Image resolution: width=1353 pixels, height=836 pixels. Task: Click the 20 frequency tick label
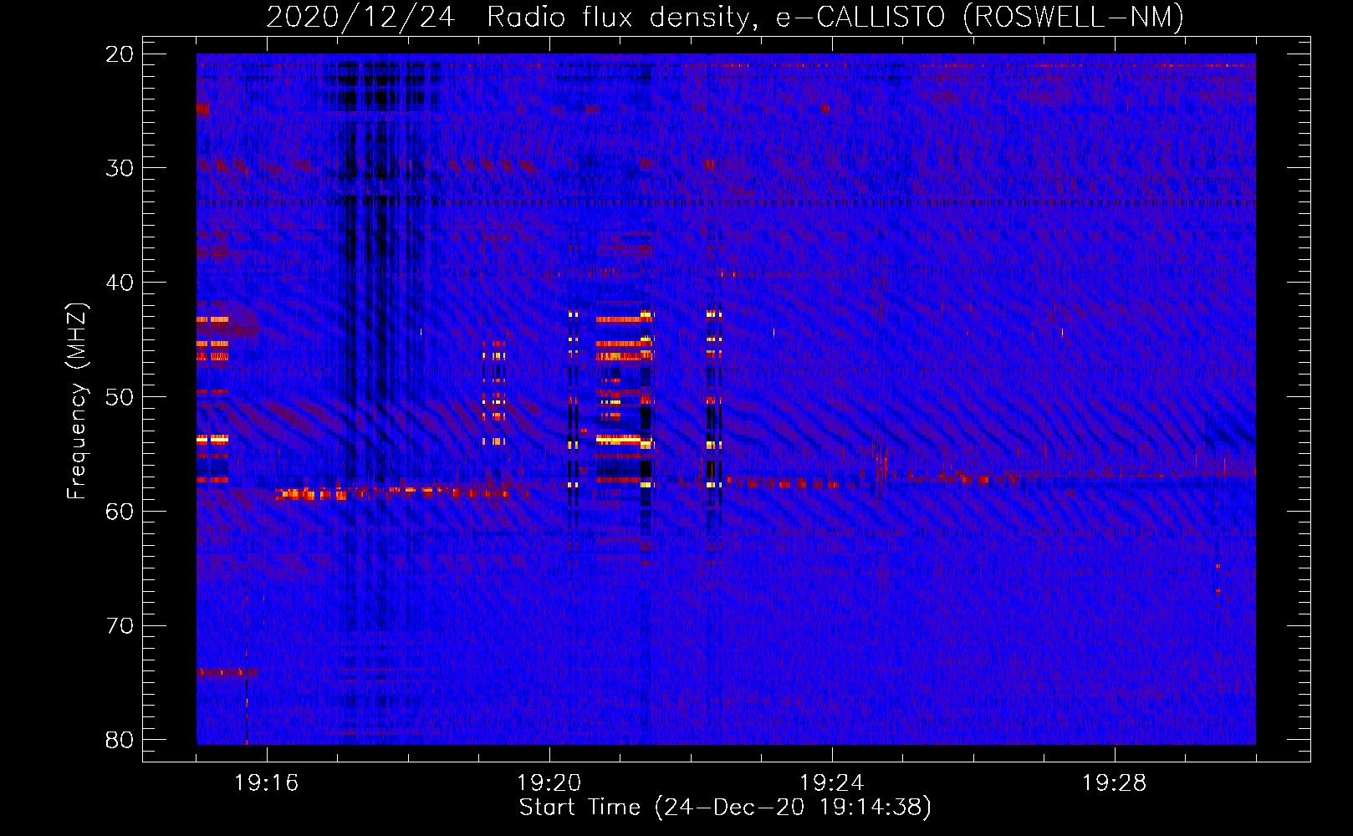(x=120, y=54)
